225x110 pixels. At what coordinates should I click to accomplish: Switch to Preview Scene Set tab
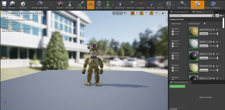click(180, 12)
